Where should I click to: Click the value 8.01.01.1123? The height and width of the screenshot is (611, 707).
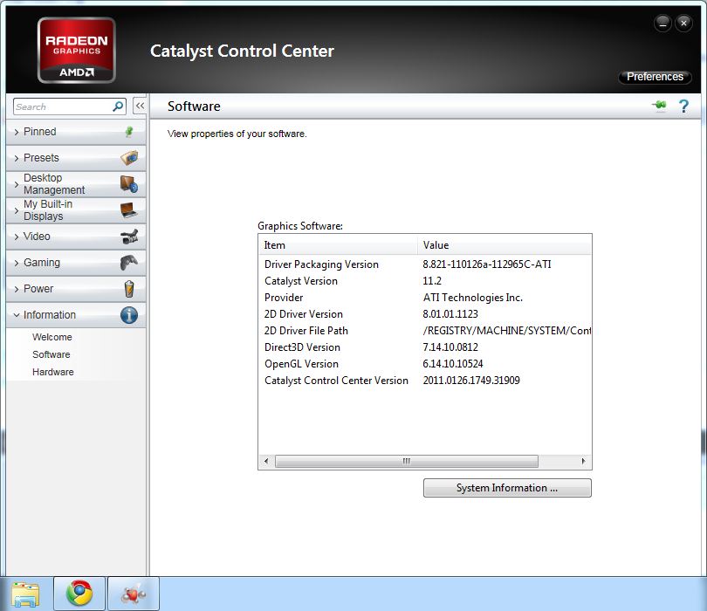(450, 314)
